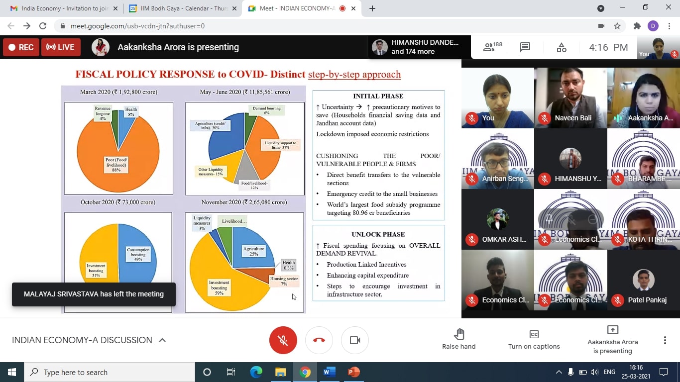Click the Windows search box in taskbar
This screenshot has height=382, width=680.
[110, 372]
